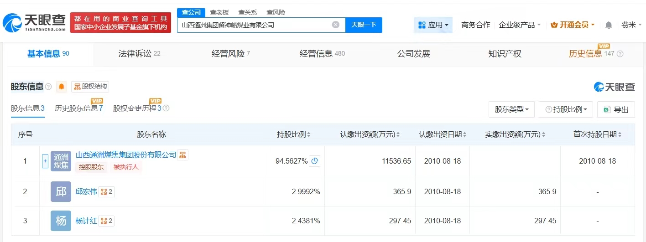Click the 序号 column header
646x242 pixels.
point(26,134)
